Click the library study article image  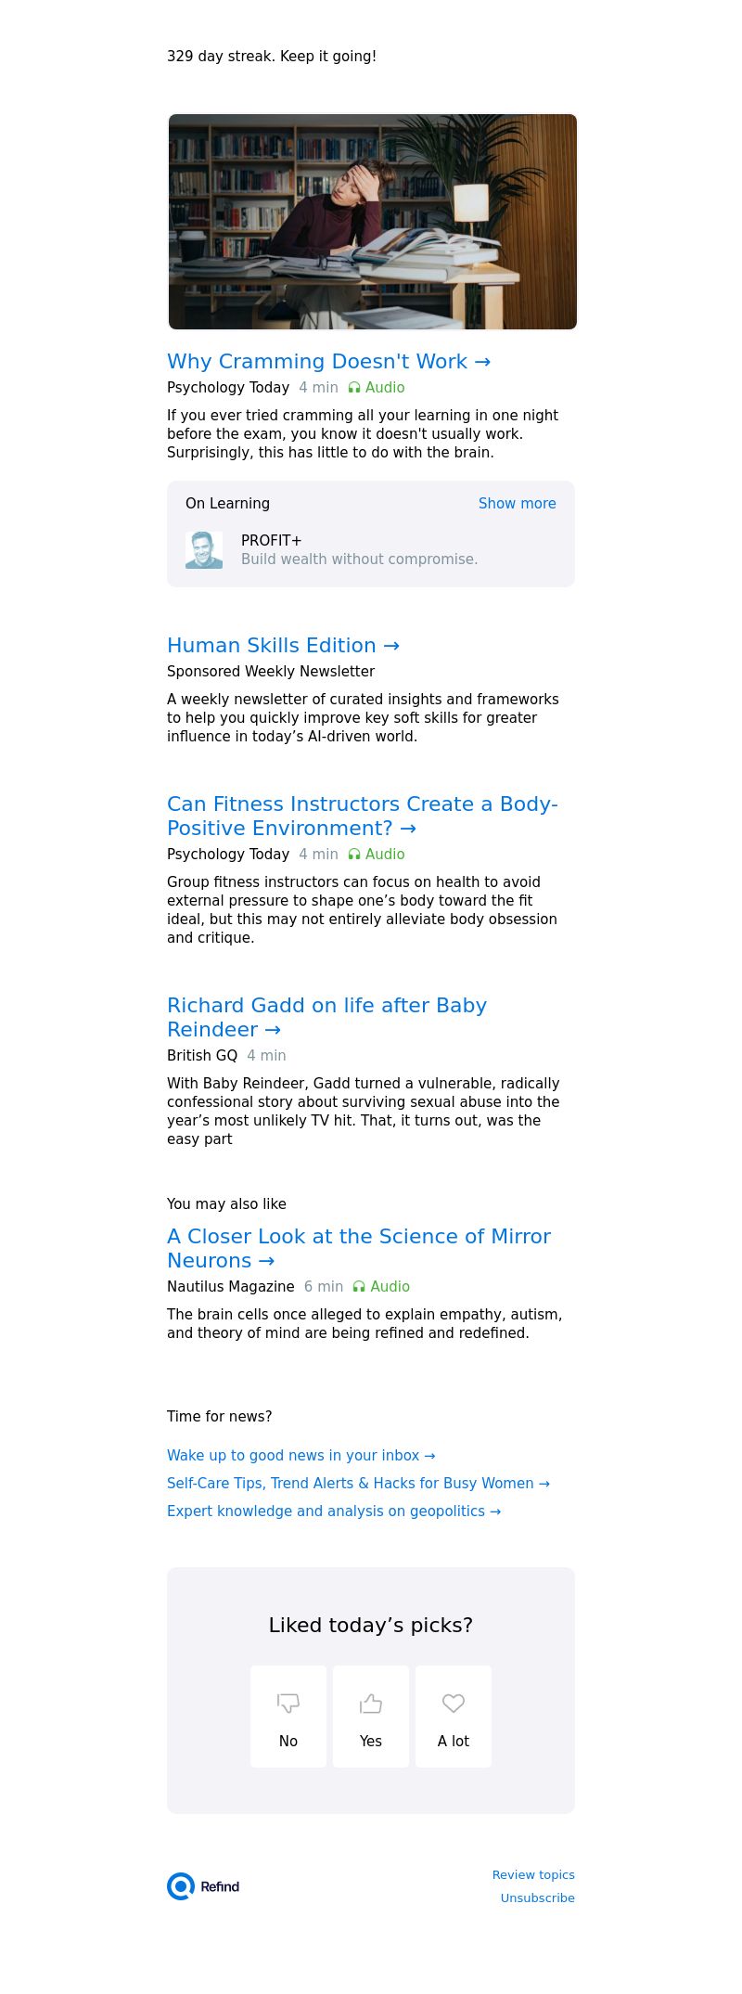[x=373, y=222]
